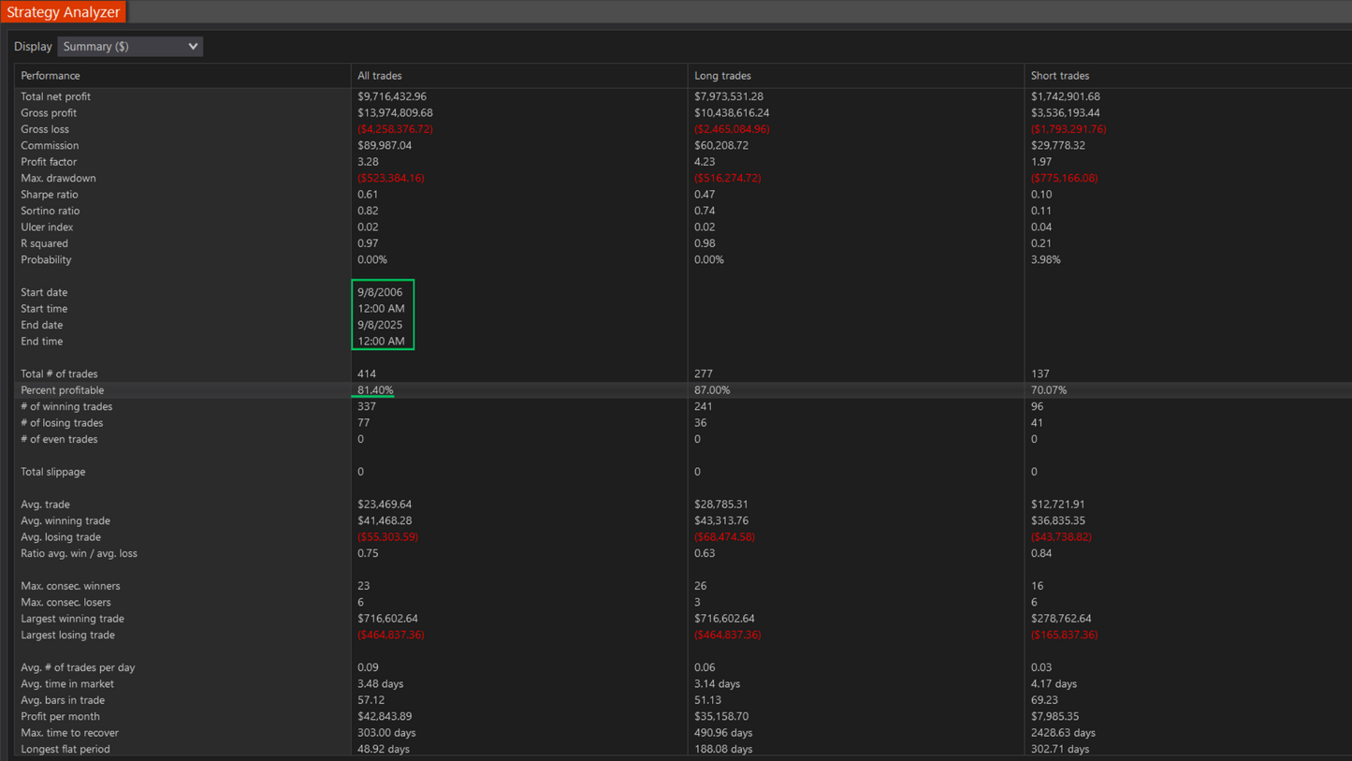Select the Total net profit row label

pyautogui.click(x=55, y=96)
